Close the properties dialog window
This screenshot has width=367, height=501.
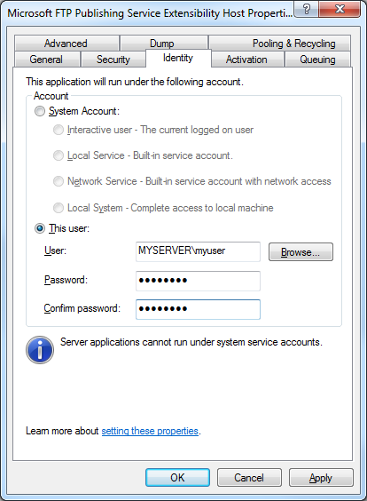(x=340, y=9)
